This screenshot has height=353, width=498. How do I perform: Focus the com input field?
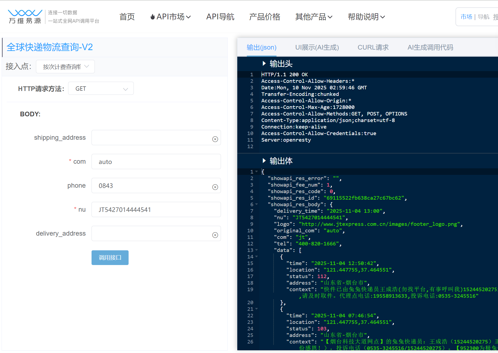click(x=156, y=162)
